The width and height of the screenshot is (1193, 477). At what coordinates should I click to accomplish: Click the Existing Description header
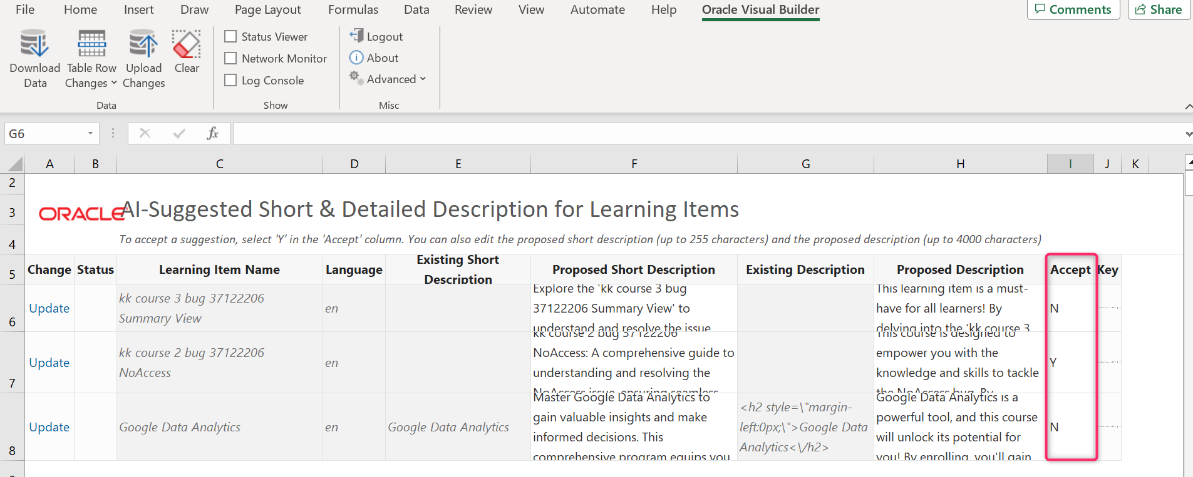805,269
